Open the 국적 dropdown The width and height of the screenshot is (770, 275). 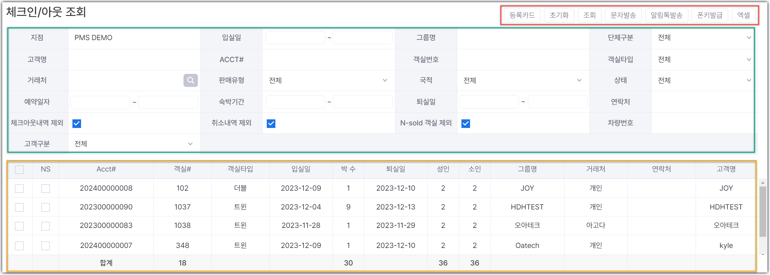click(x=523, y=81)
